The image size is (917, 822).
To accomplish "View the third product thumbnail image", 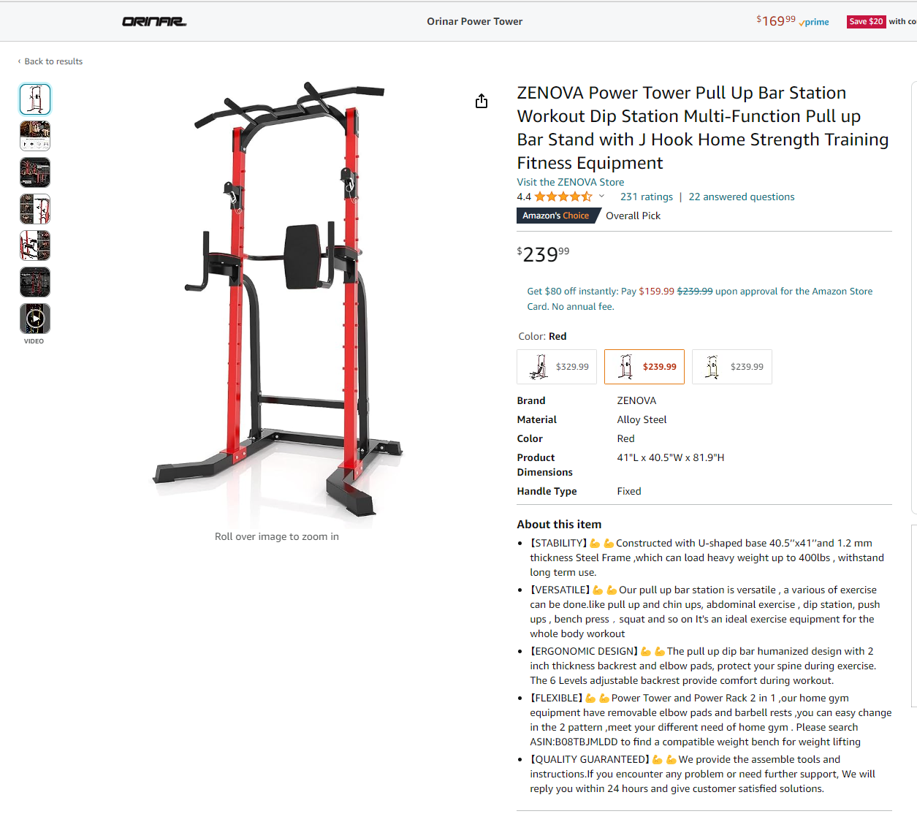I will pyautogui.click(x=35, y=172).
